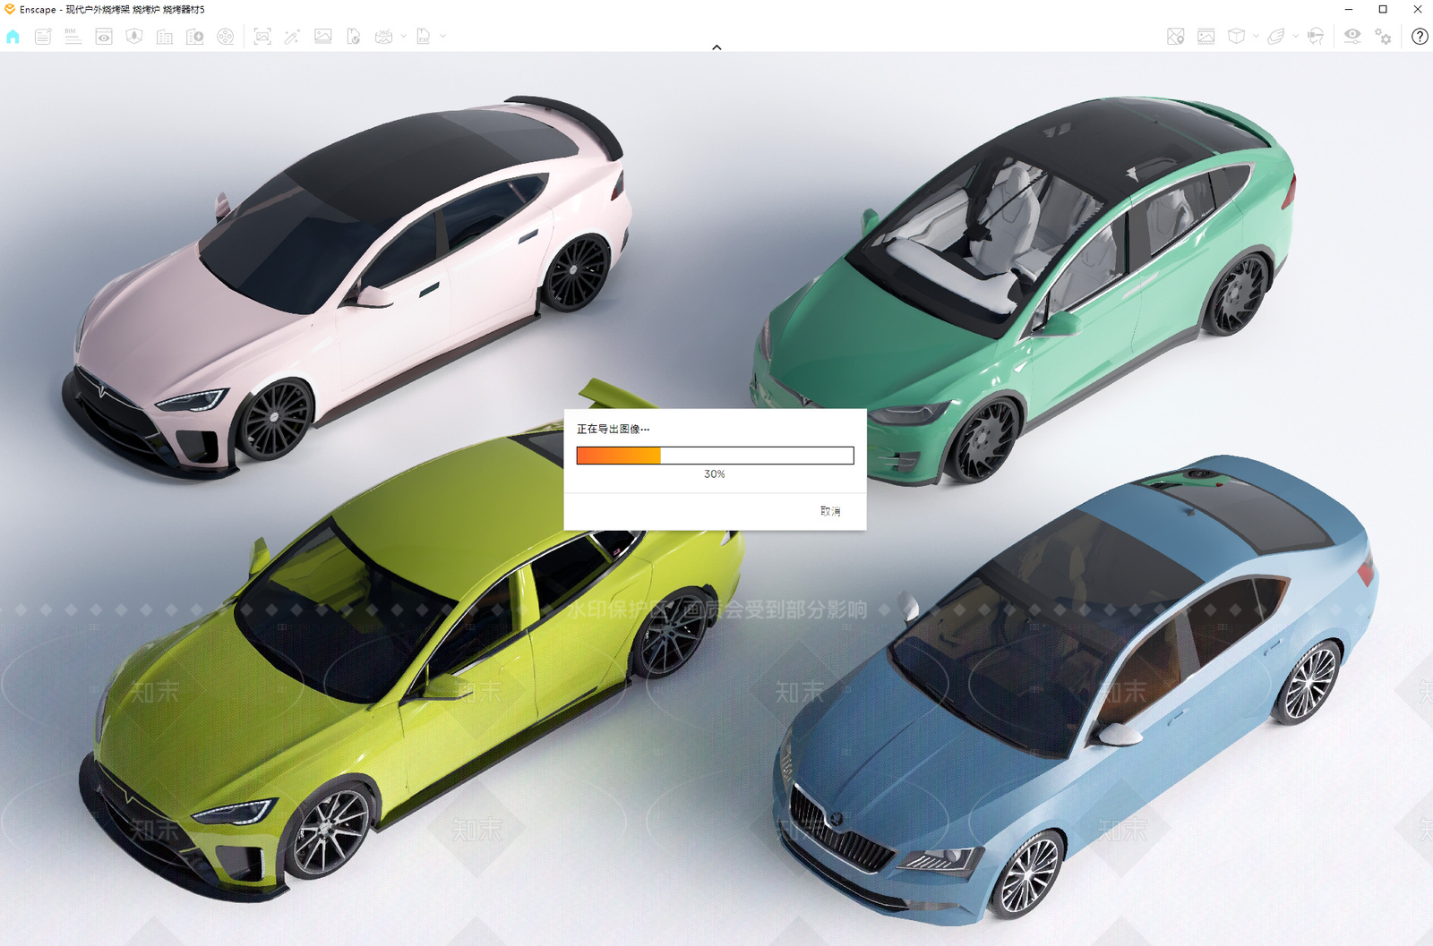Click the Enscape window title text
1433x946 pixels.
point(112,10)
